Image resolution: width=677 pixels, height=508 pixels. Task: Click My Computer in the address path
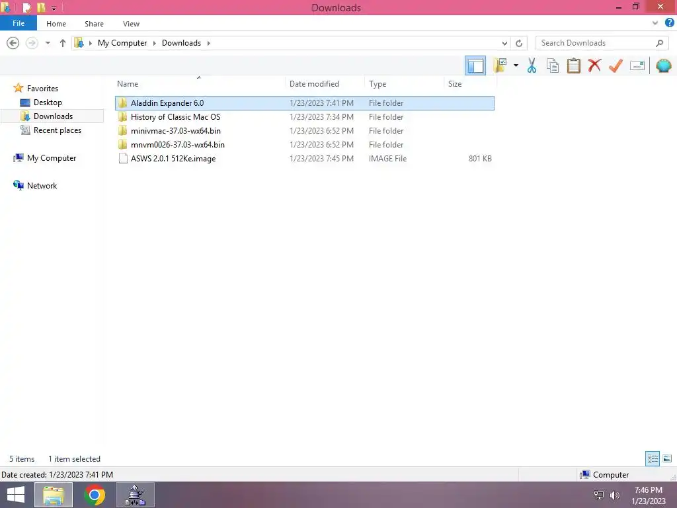[x=122, y=43]
